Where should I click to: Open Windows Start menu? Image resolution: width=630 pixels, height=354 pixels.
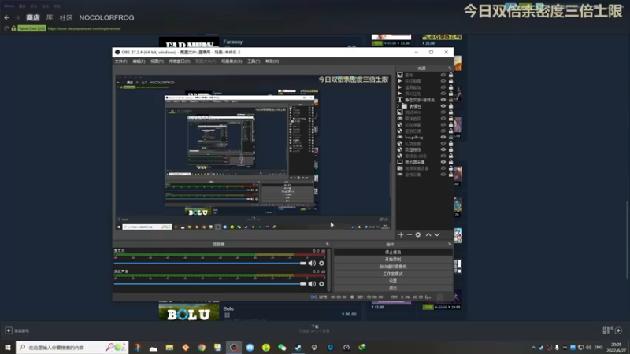click(8, 348)
